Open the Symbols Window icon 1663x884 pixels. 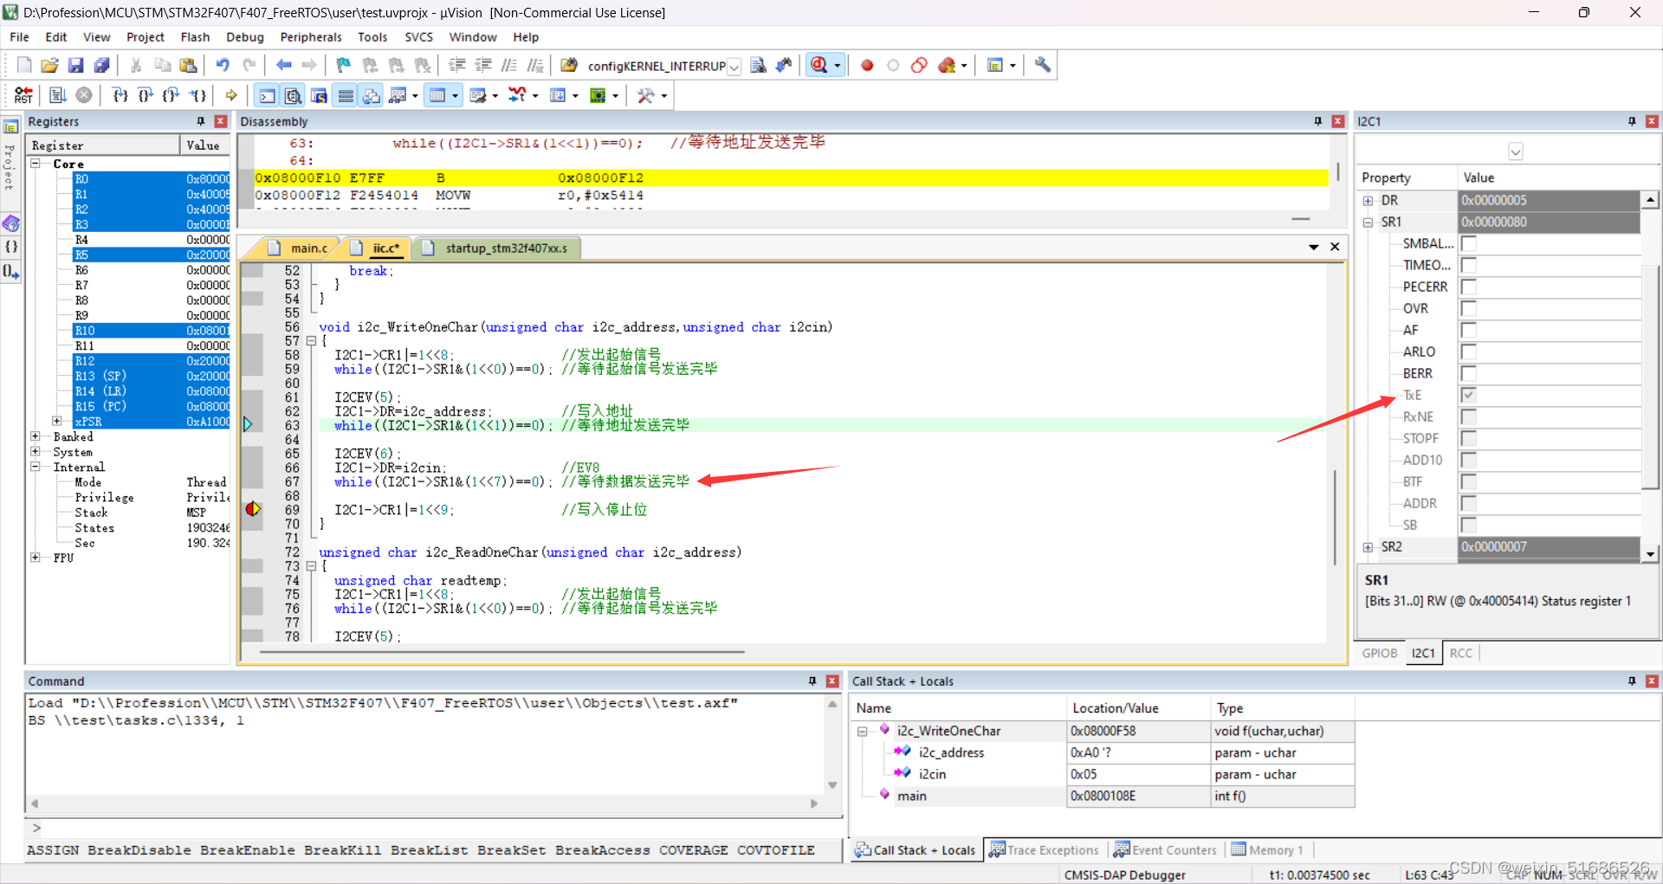click(x=319, y=95)
